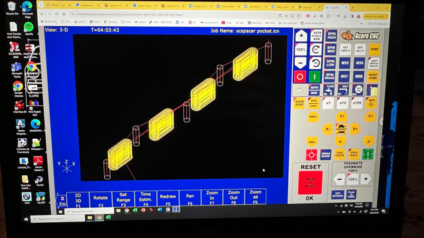
Task: Turn on Flood coolant faucet icon
Action: [x=329, y=90]
